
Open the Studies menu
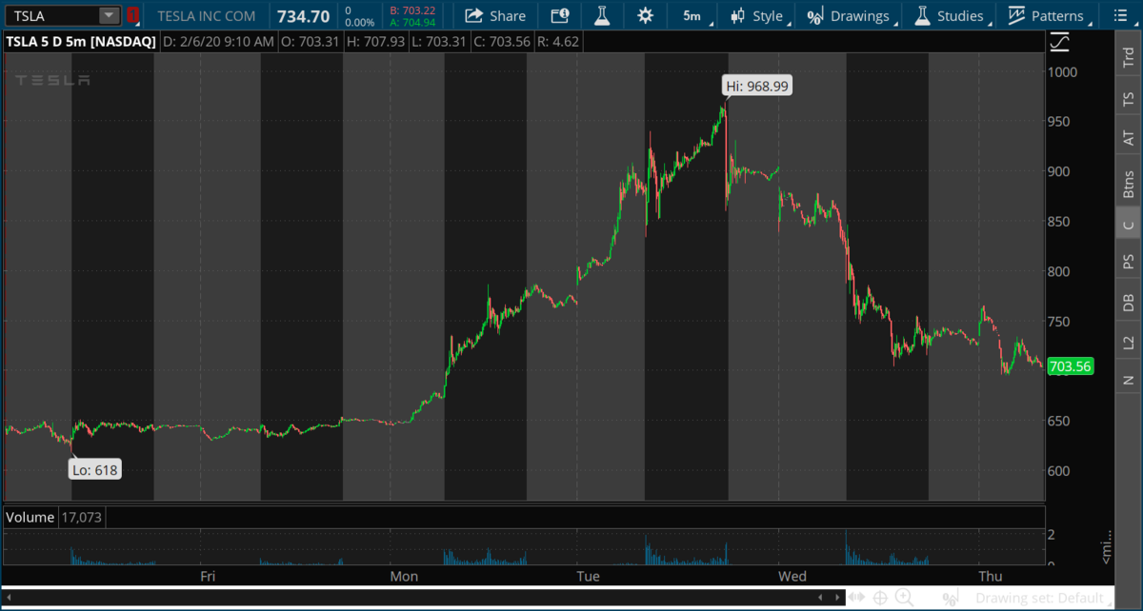pyautogui.click(x=951, y=15)
